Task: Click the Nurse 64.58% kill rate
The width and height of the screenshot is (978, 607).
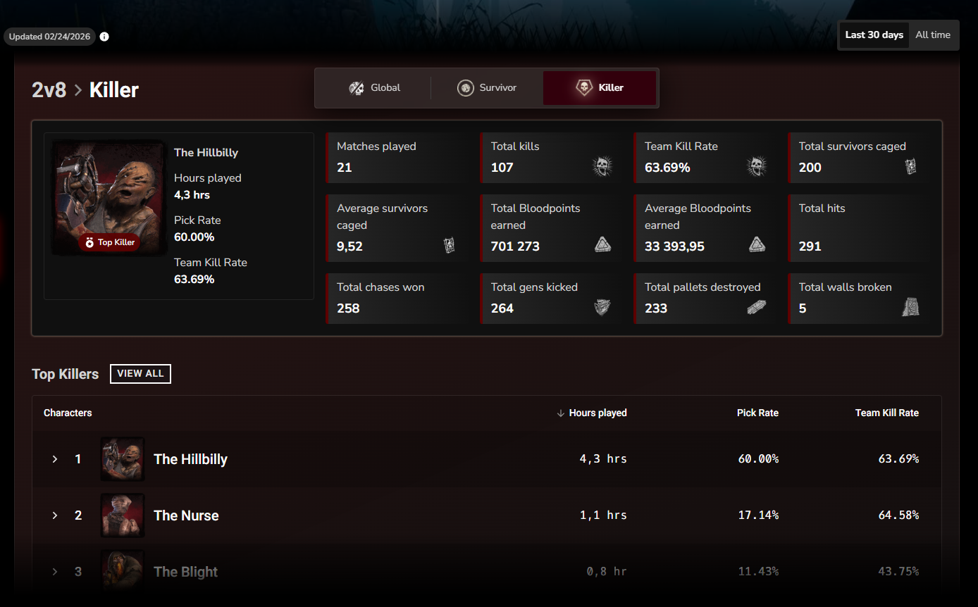Action: pyautogui.click(x=898, y=515)
